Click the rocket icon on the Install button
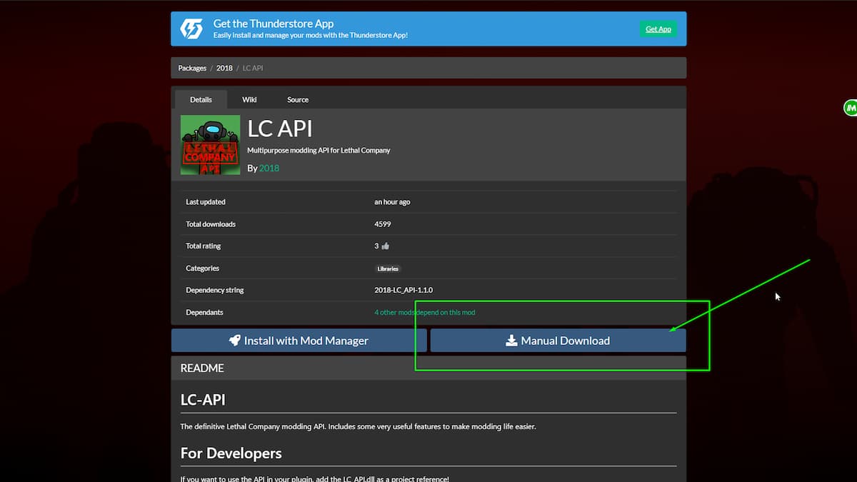 point(235,341)
